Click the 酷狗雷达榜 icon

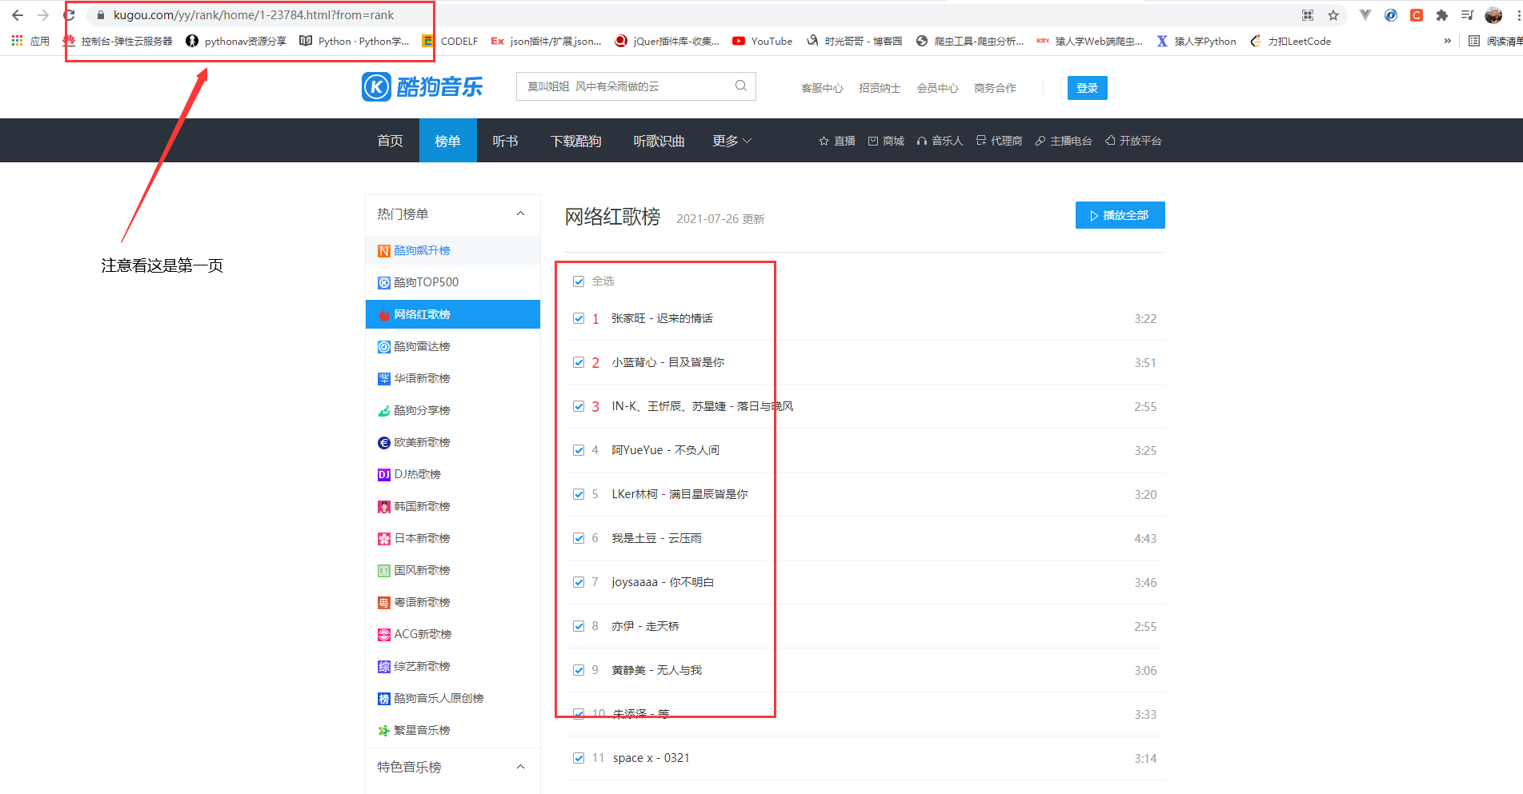tap(384, 346)
